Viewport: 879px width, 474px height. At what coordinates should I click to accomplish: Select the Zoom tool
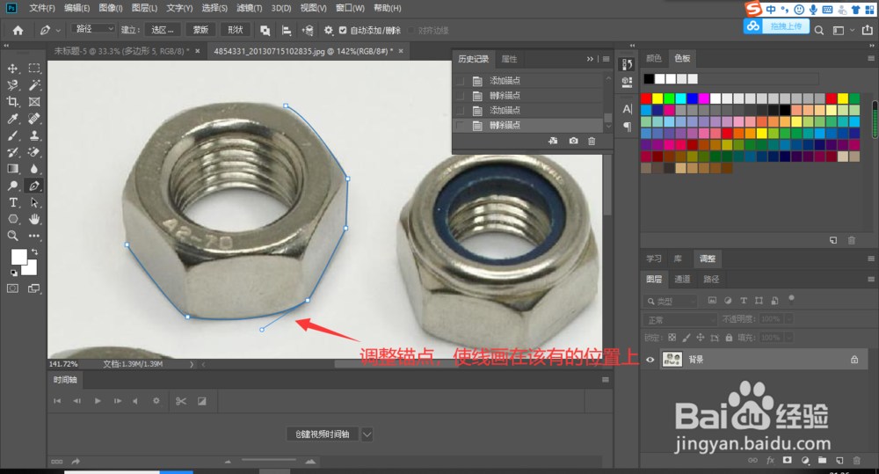12,237
